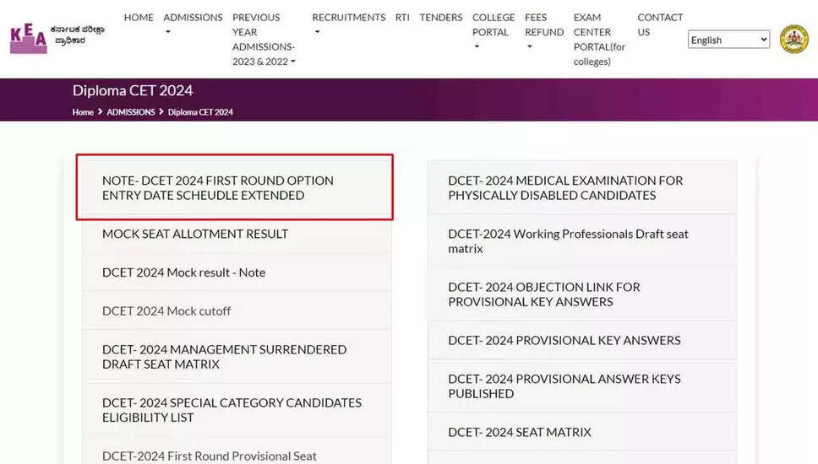The height and width of the screenshot is (464, 818).
Task: Open the first round option entry extension note
Action: [218, 187]
